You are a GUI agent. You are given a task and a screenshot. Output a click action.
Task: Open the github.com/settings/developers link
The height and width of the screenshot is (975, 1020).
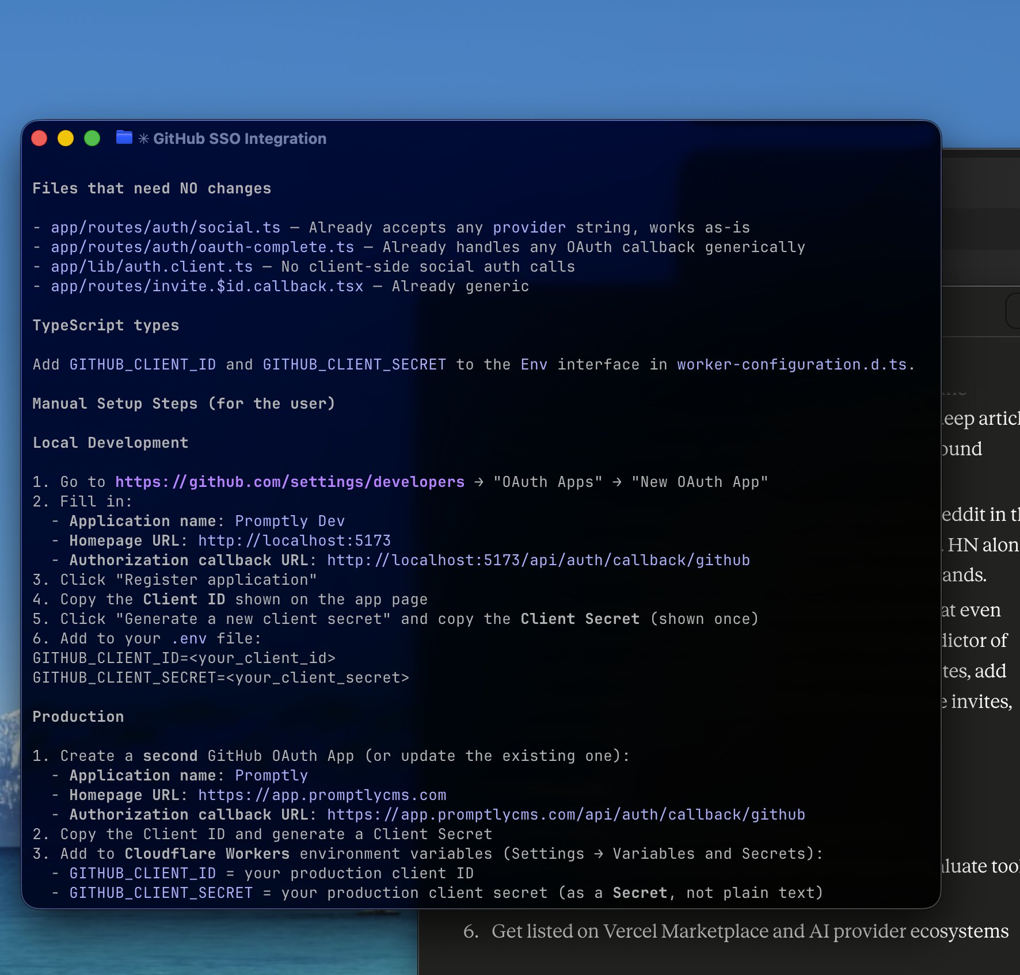(x=290, y=482)
